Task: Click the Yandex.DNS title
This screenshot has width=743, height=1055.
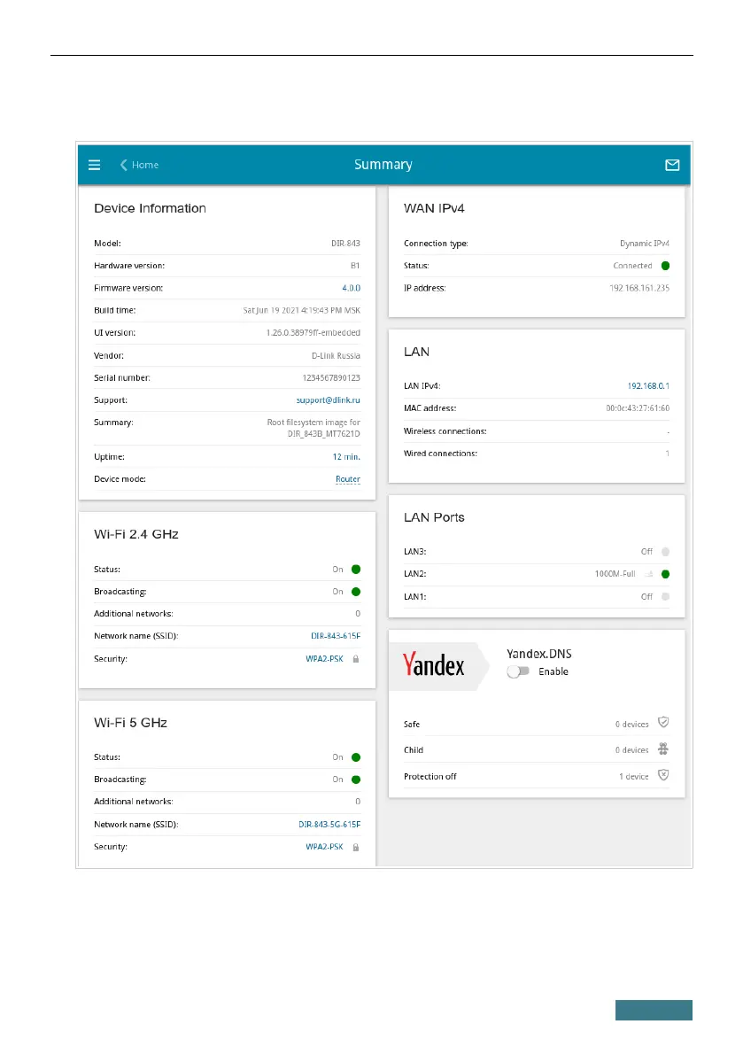Action: [x=538, y=654]
